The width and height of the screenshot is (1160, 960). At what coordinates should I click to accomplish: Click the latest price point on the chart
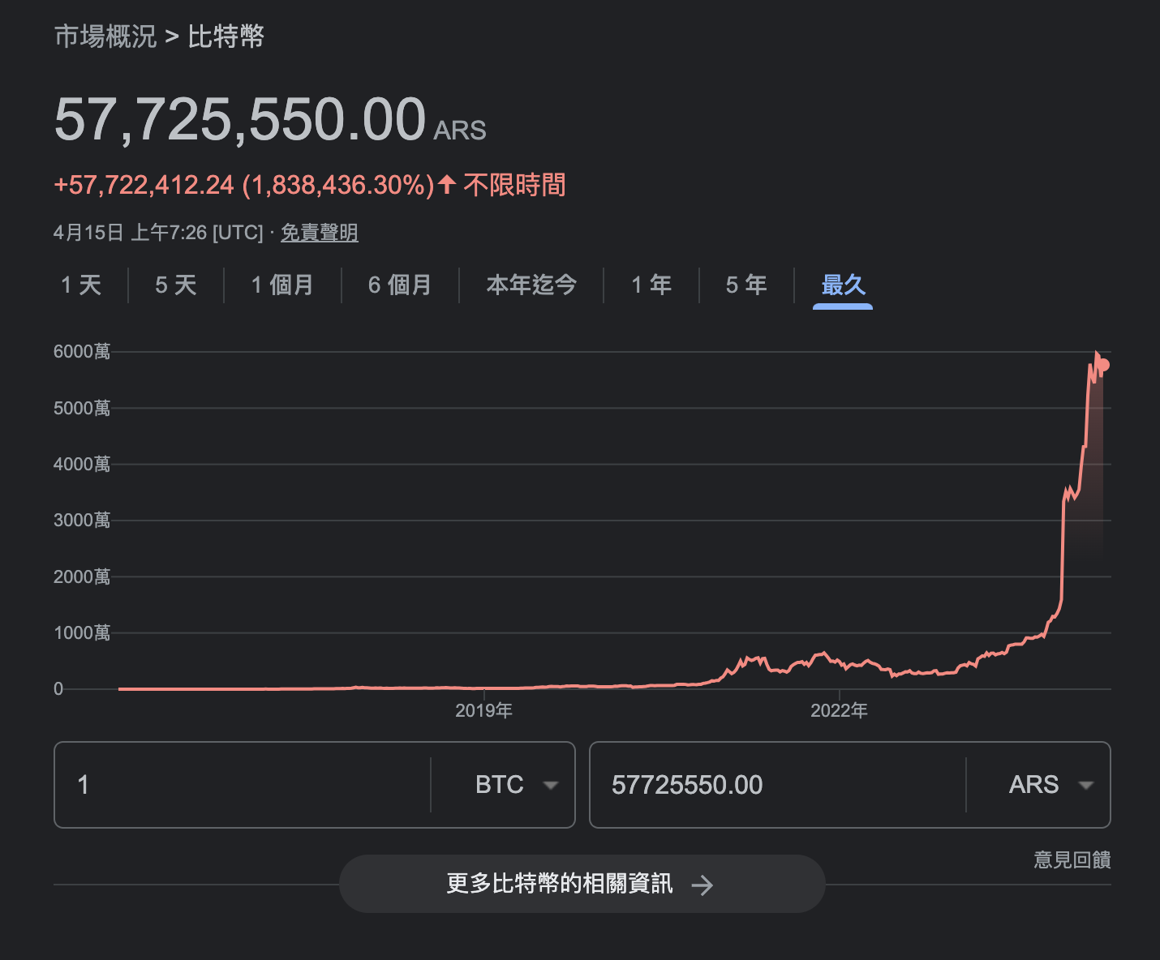1102,366
